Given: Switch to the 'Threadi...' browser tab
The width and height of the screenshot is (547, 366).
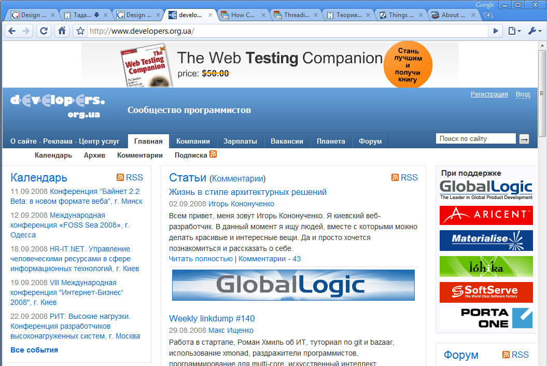Looking at the screenshot, I should [296, 15].
